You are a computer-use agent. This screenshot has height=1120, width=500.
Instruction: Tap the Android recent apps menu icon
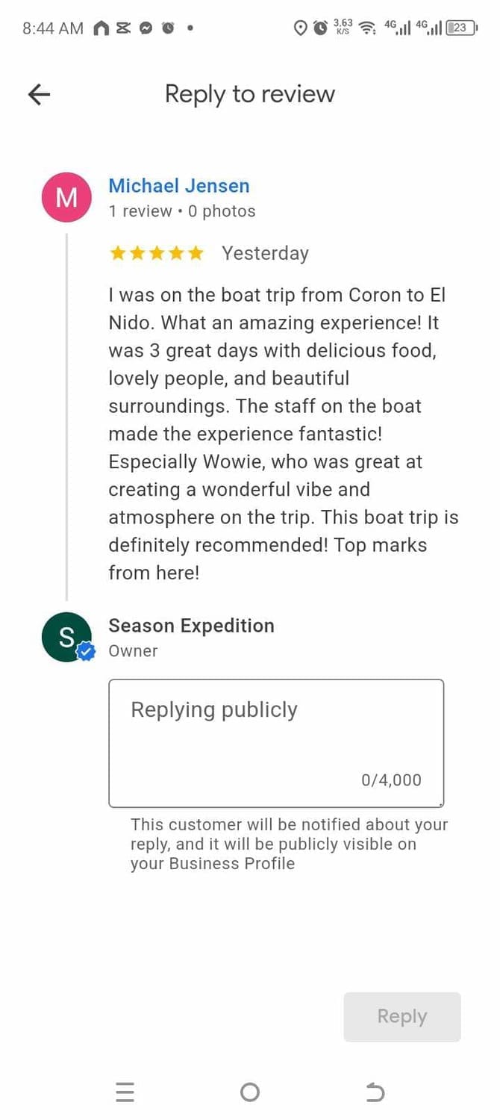tap(125, 1092)
